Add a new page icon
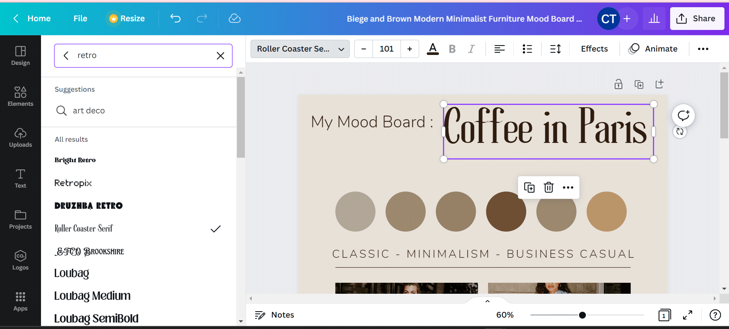Screen dimensions: 729x329 point(660,84)
